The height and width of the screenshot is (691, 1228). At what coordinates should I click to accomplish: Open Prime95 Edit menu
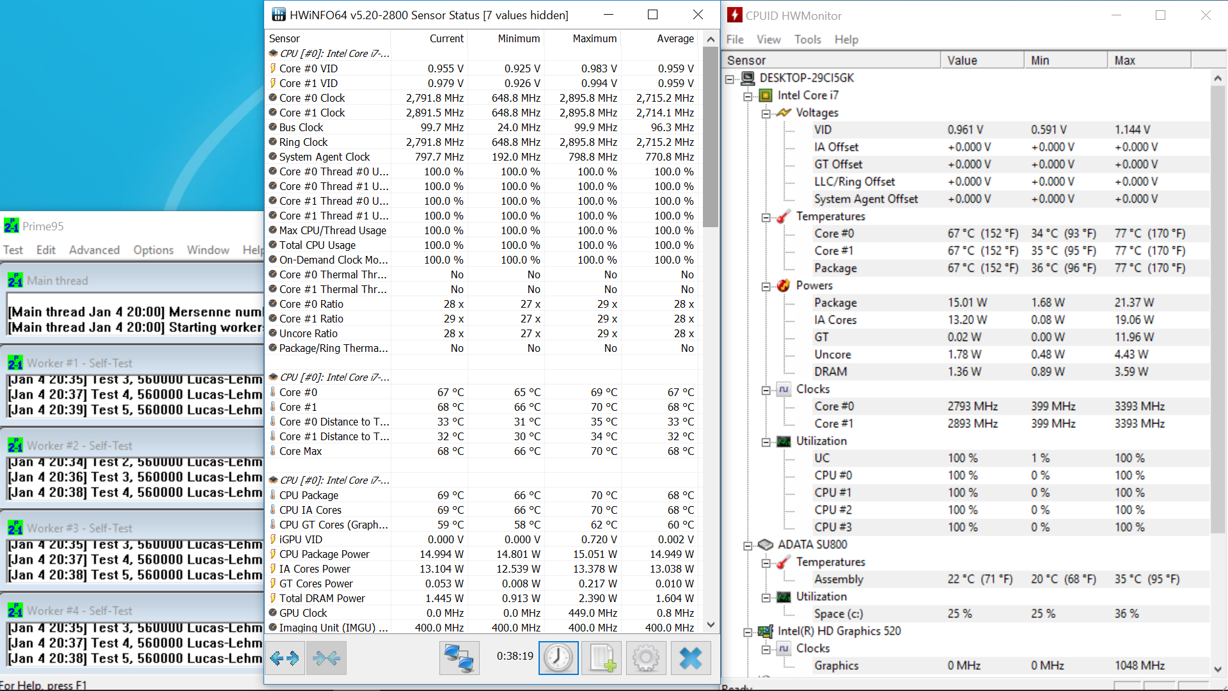(x=45, y=250)
